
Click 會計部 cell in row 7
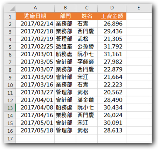pyautogui.click(x=65, y=62)
